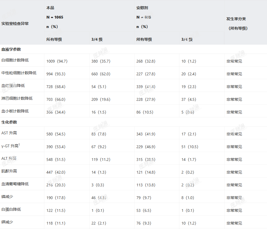Screen dimensions: 267x229
Task: Click the 中性粒细胞计数降低 row label
Action: pos(19,73)
